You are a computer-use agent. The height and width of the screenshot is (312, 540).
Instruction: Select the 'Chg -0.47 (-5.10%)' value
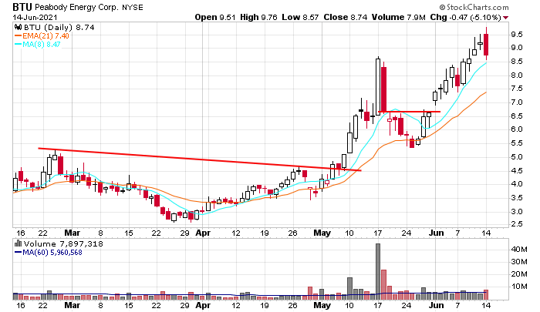[465, 17]
